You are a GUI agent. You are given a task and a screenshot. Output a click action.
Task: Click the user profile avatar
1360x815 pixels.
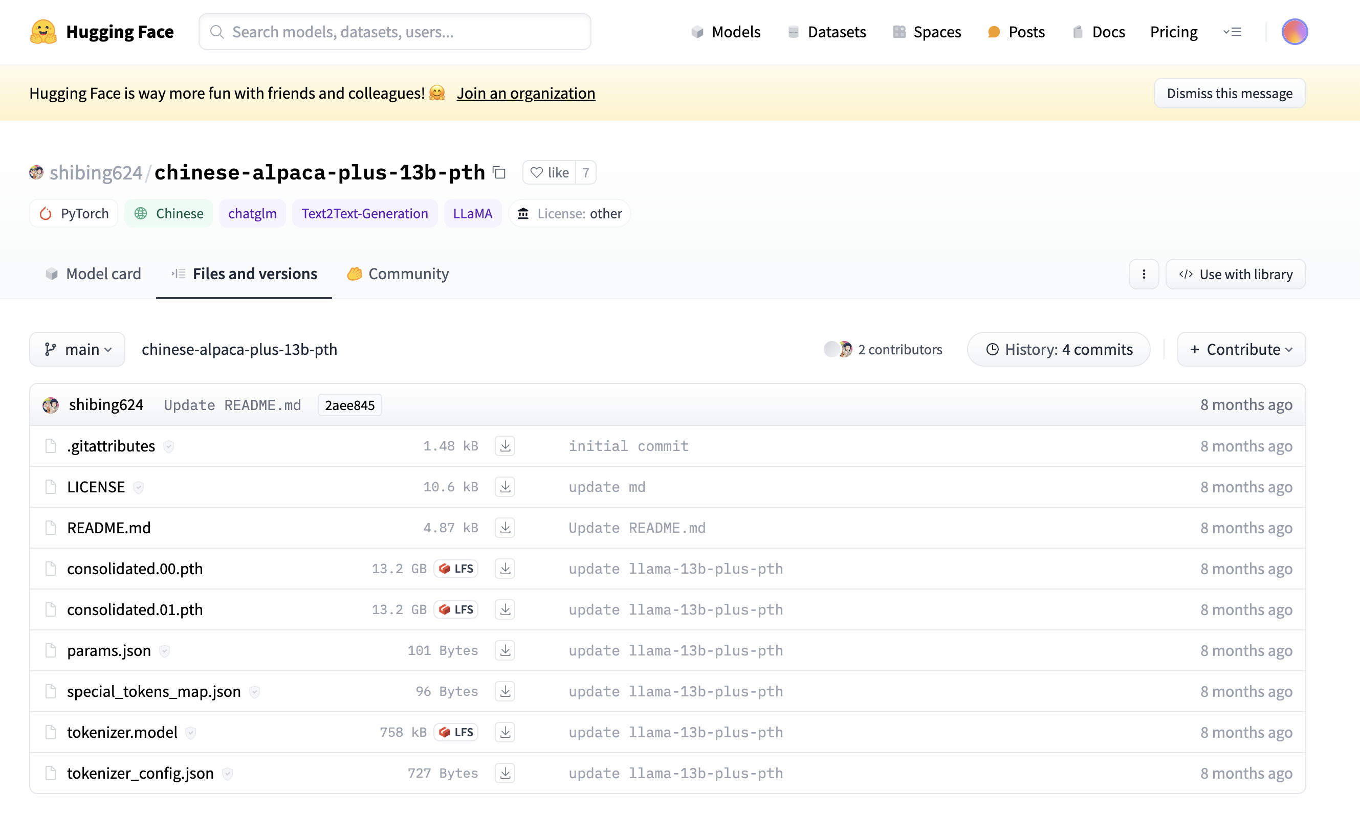(x=1295, y=32)
